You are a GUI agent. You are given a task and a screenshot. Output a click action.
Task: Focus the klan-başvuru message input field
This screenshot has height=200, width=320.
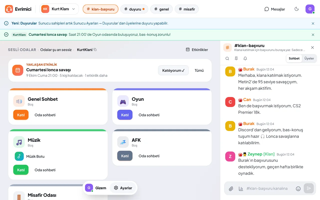point(269,188)
